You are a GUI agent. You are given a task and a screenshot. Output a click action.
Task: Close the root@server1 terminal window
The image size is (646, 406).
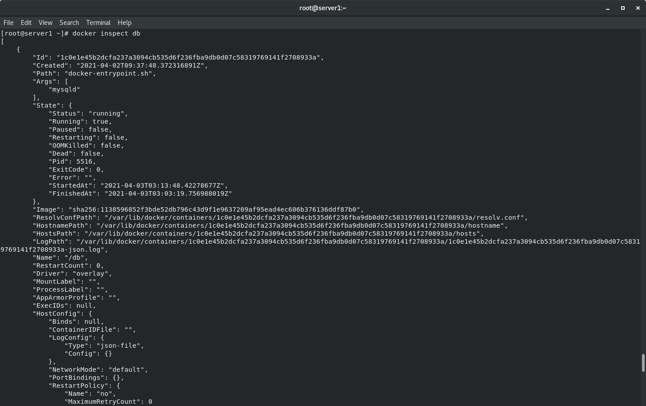point(638,8)
